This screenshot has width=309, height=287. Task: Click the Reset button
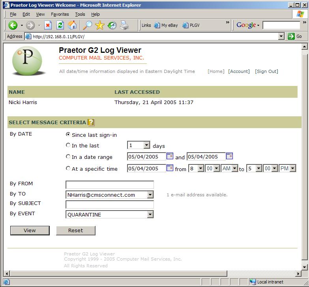[x=76, y=231]
